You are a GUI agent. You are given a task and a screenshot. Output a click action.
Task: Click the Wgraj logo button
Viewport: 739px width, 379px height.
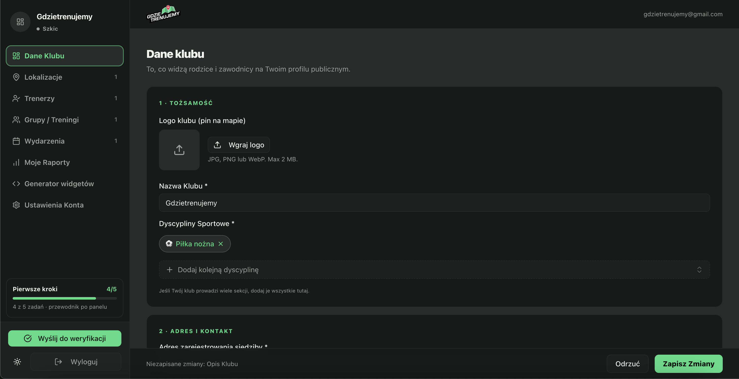239,145
